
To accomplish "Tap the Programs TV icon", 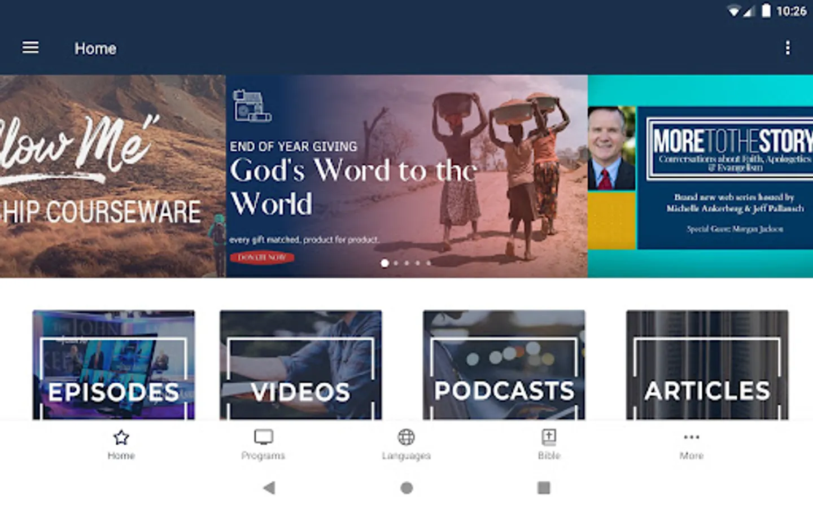I will [263, 437].
